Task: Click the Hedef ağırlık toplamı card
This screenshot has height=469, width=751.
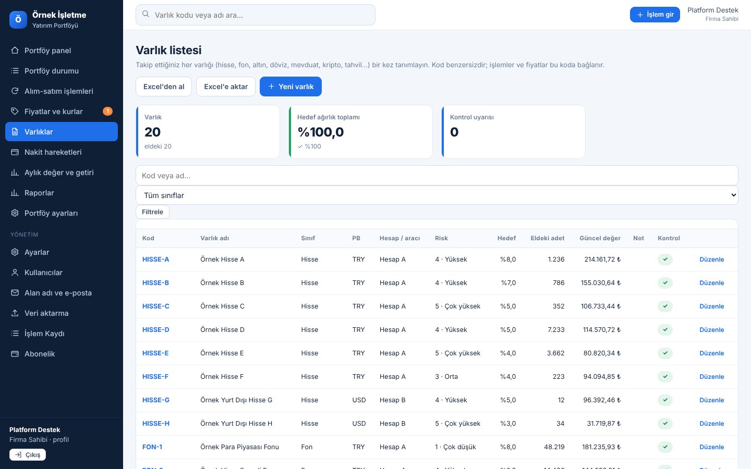Action: [361, 132]
